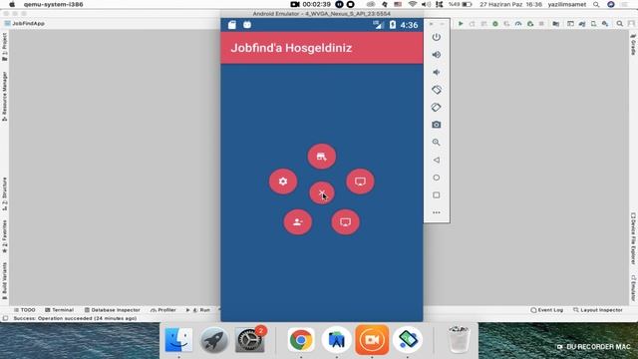The image size is (638, 359).
Task: Open the Terminal tool window
Action: (60, 310)
